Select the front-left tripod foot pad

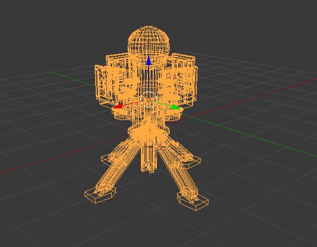(101, 194)
